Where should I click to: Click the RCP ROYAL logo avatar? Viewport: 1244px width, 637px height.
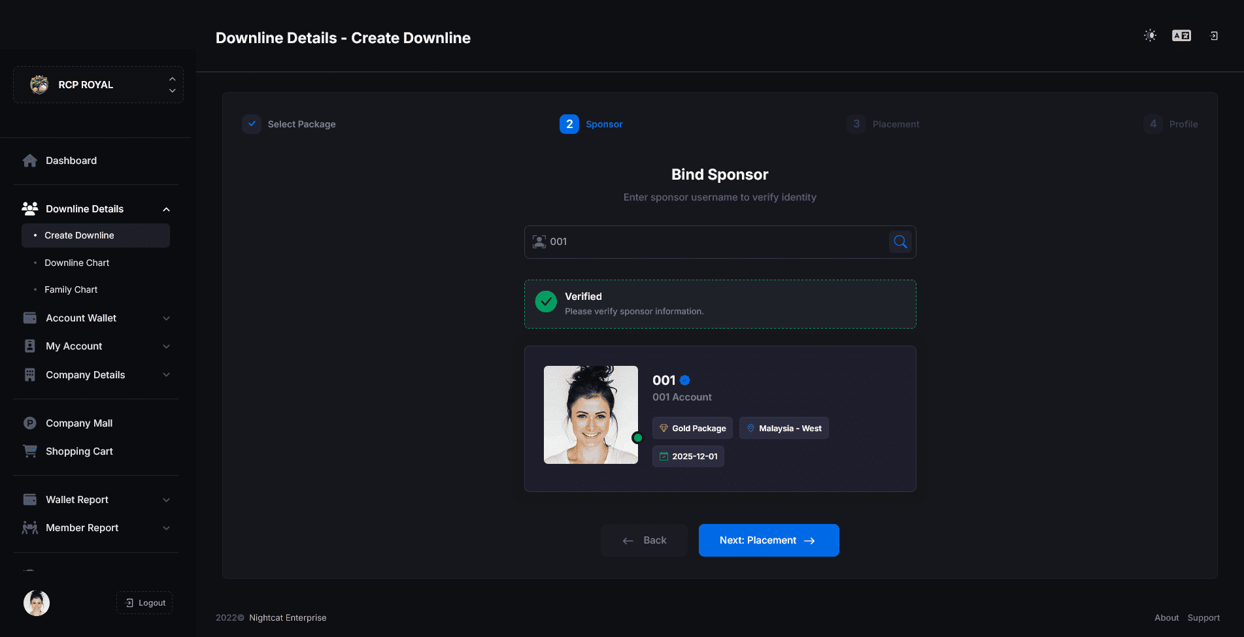39,84
